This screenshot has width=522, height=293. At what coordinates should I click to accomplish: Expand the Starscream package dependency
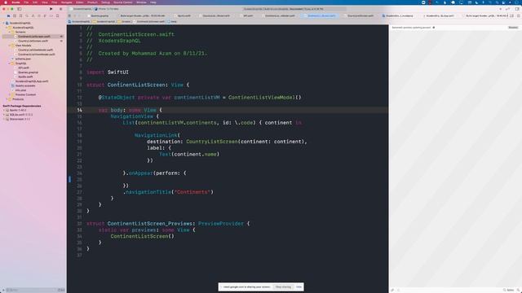(4, 119)
